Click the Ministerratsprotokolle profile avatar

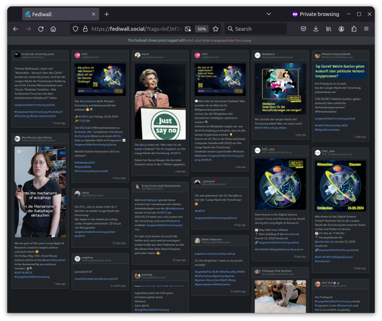[318, 55]
